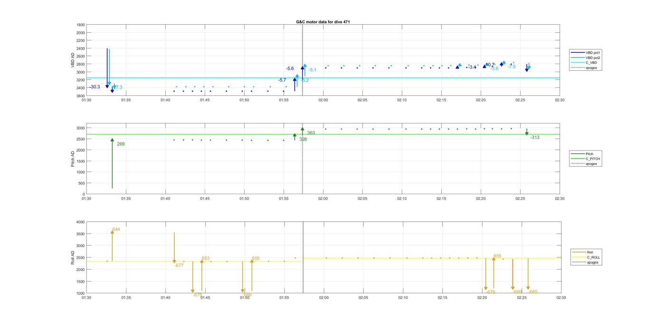The image size is (665, 329).
Task: Click the roll arrow labeled 644
Action: (112, 245)
